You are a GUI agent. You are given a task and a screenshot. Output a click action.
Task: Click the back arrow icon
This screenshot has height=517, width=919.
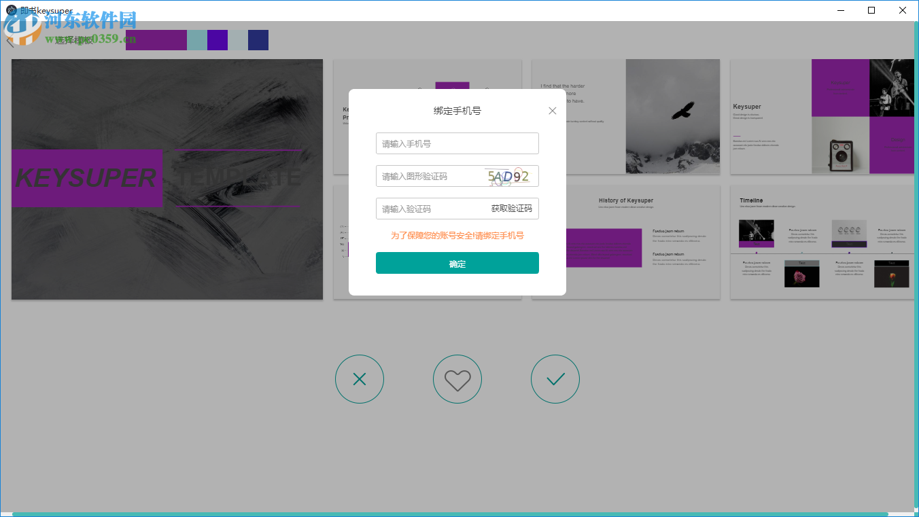click(x=10, y=41)
